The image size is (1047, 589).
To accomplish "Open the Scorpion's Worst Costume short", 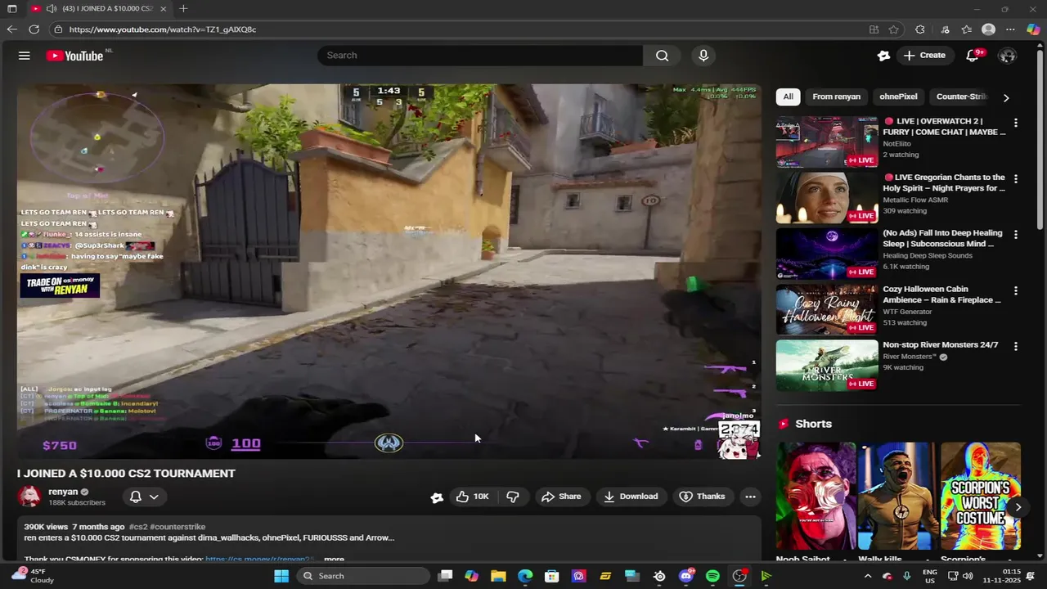I will click(981, 496).
